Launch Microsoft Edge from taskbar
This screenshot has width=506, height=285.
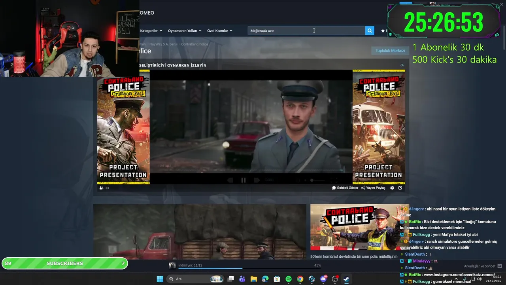coord(265,279)
